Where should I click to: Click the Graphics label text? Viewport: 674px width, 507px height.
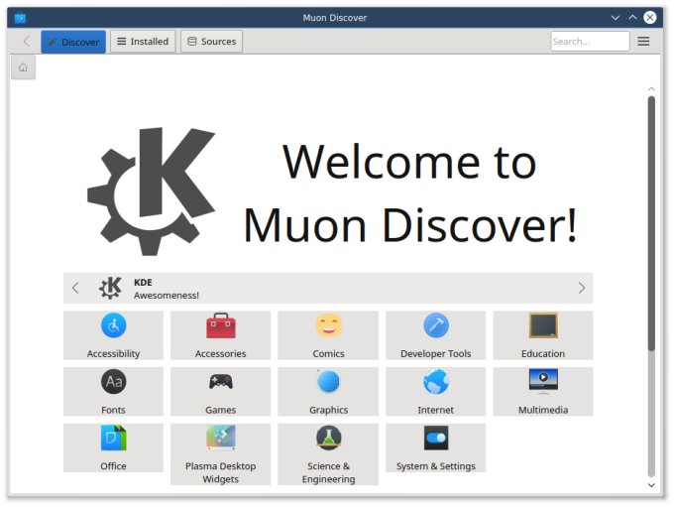(328, 410)
